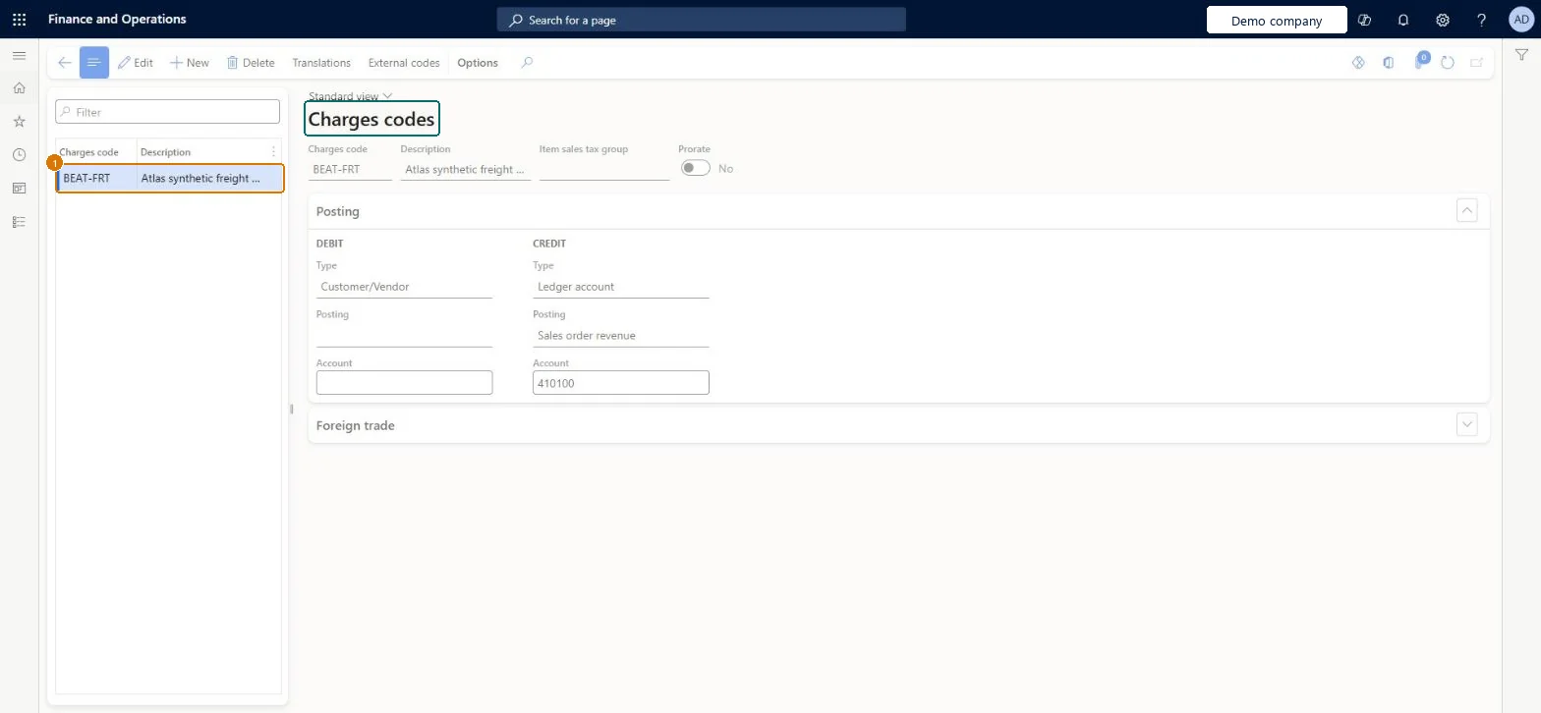Click the Edit button
The image size is (1541, 713).
[x=136, y=63]
